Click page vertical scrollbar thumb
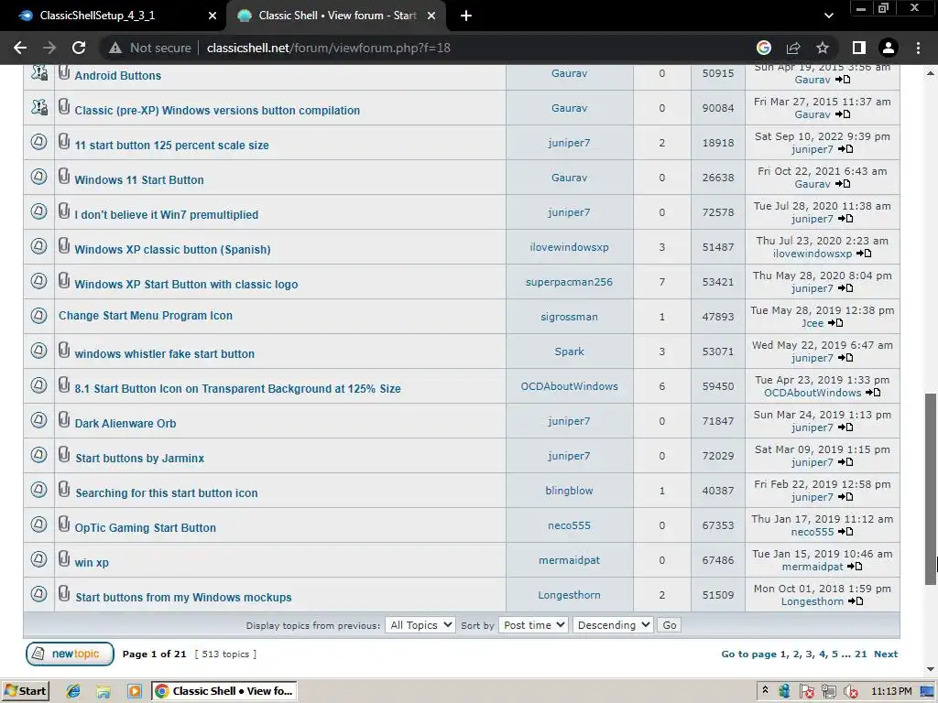Image resolution: width=938 pixels, height=703 pixels. [931, 489]
